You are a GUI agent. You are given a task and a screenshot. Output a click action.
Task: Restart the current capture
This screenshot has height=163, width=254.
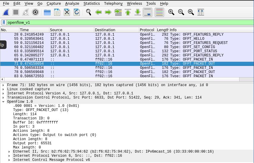click(26, 12)
